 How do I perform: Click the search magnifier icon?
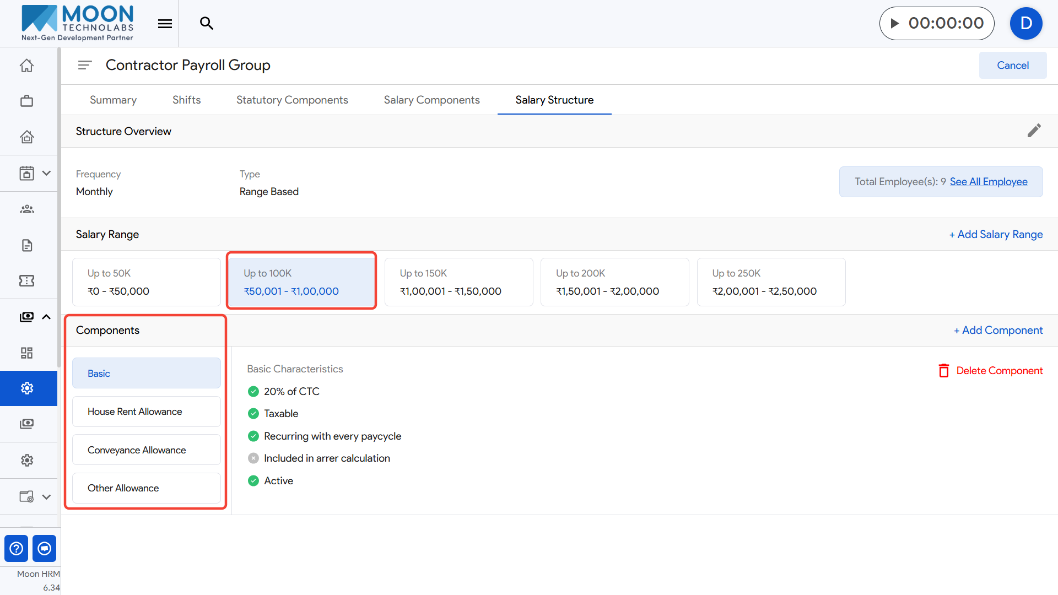pyautogui.click(x=207, y=23)
